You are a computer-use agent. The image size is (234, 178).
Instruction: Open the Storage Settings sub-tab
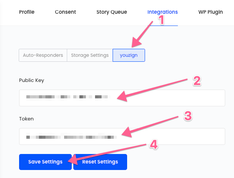90,55
